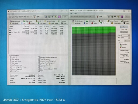Open Random Access tab in left window
Screen dimensions: 138x104
(50, 21)
